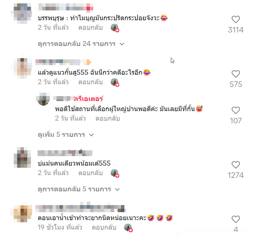The height and width of the screenshot is (236, 257).
Task: Reply to the บ่แม่นคนเดียว comment
Action: 90,173
